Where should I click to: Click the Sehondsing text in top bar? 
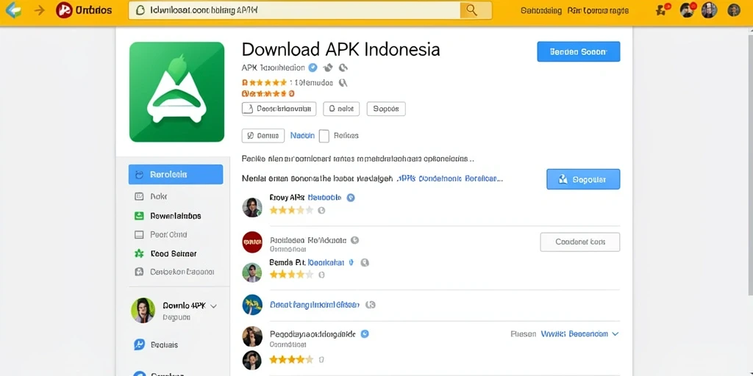click(541, 10)
